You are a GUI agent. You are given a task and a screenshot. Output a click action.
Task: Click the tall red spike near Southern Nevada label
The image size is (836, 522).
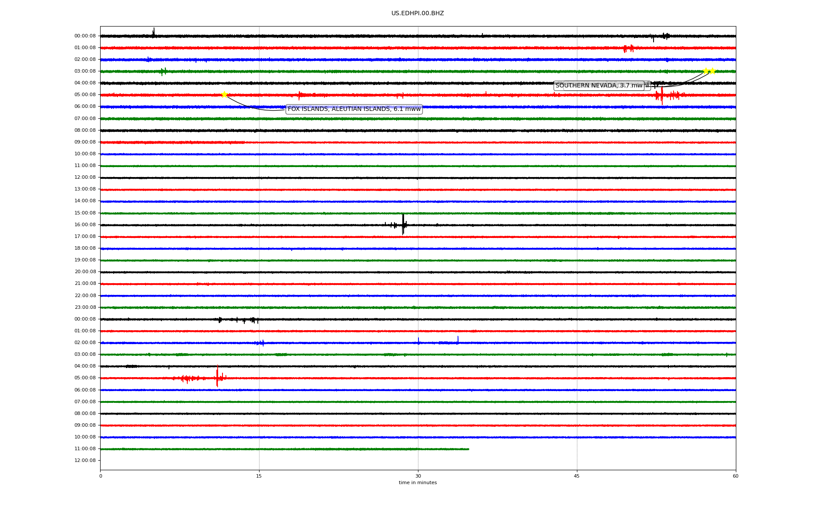tap(662, 95)
